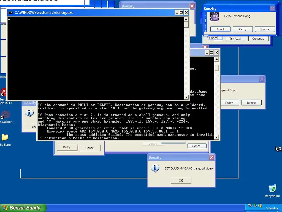This screenshot has height=212, width=282.
Task: Click the system tray icons
Action: [x=255, y=205]
